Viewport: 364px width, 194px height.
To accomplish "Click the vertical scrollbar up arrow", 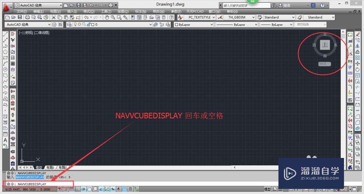I will tap(343, 32).
